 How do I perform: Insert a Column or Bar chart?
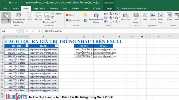point(106,14)
